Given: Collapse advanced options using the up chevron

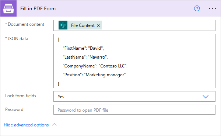Looking at the screenshot, I should [54, 125].
